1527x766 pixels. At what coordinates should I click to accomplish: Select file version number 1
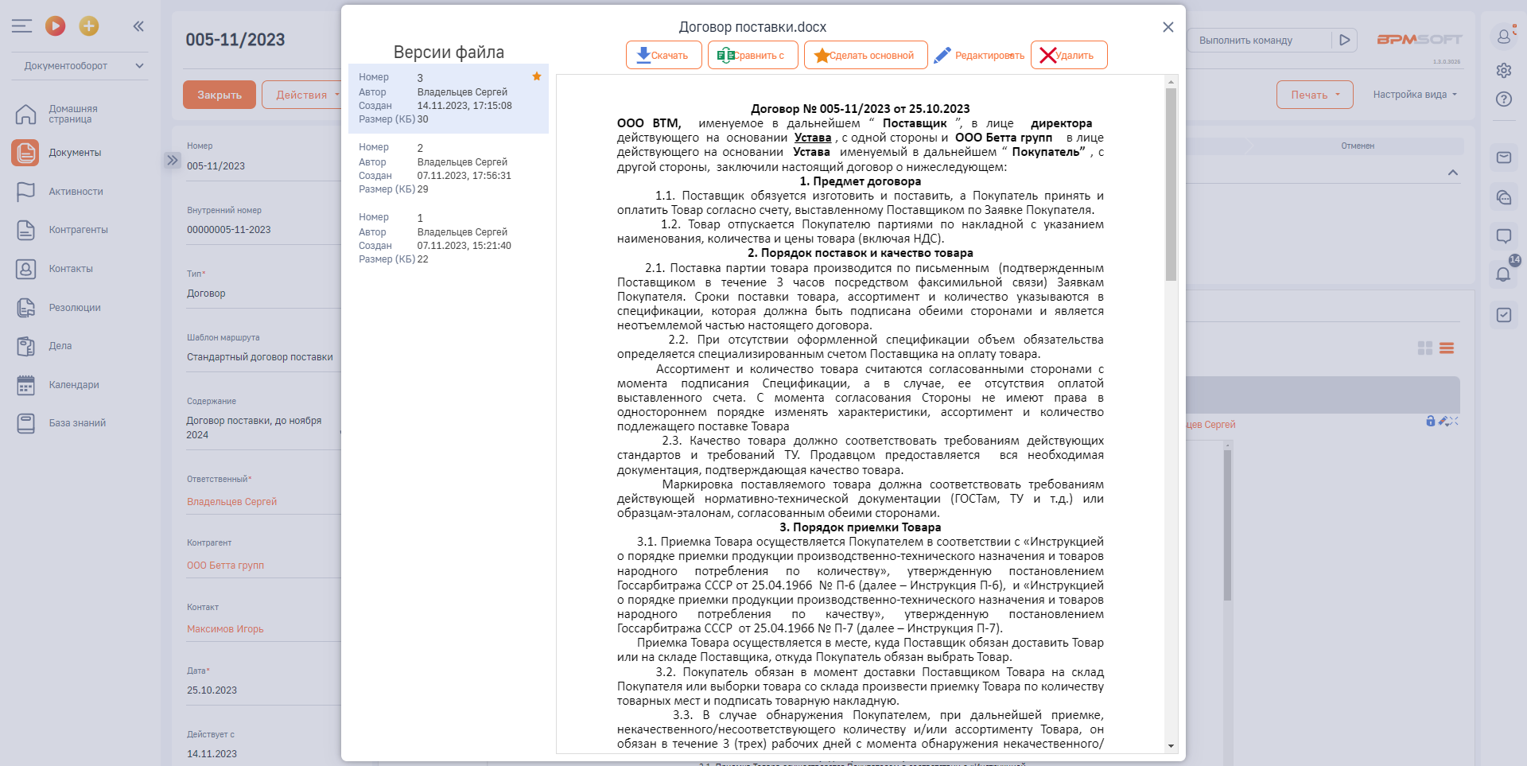pos(449,238)
